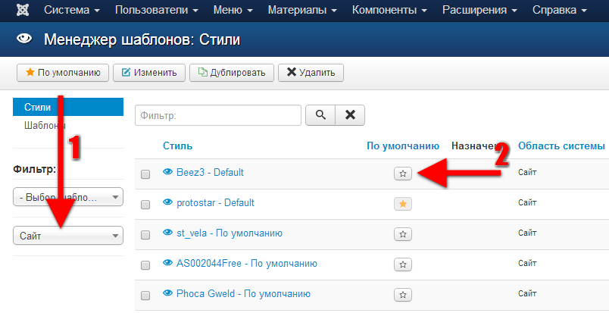
Task: Select the protostar row checkbox
Action: (x=145, y=205)
